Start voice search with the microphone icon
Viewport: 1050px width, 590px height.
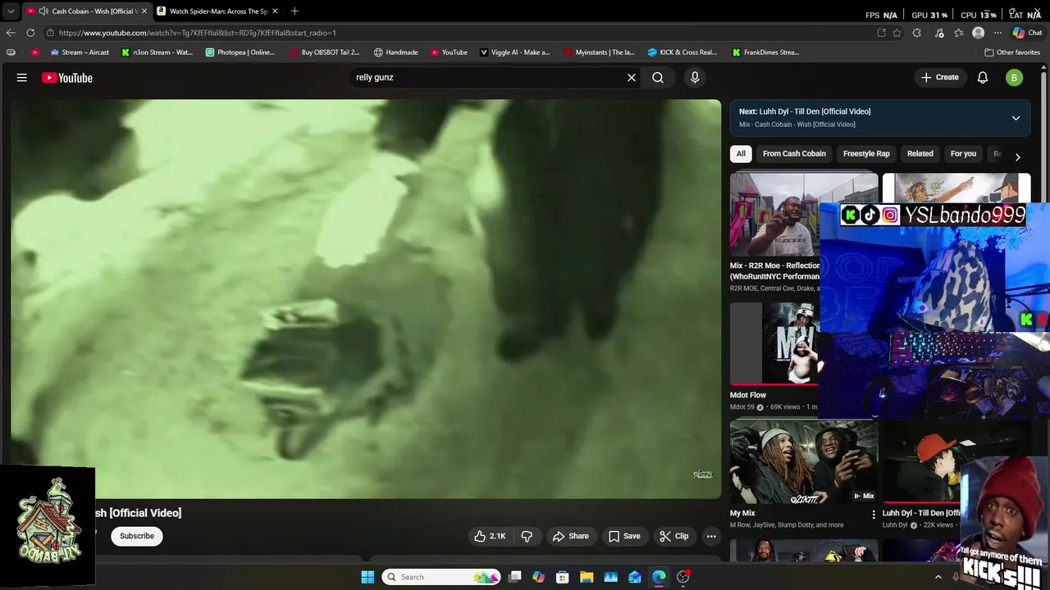click(x=695, y=78)
